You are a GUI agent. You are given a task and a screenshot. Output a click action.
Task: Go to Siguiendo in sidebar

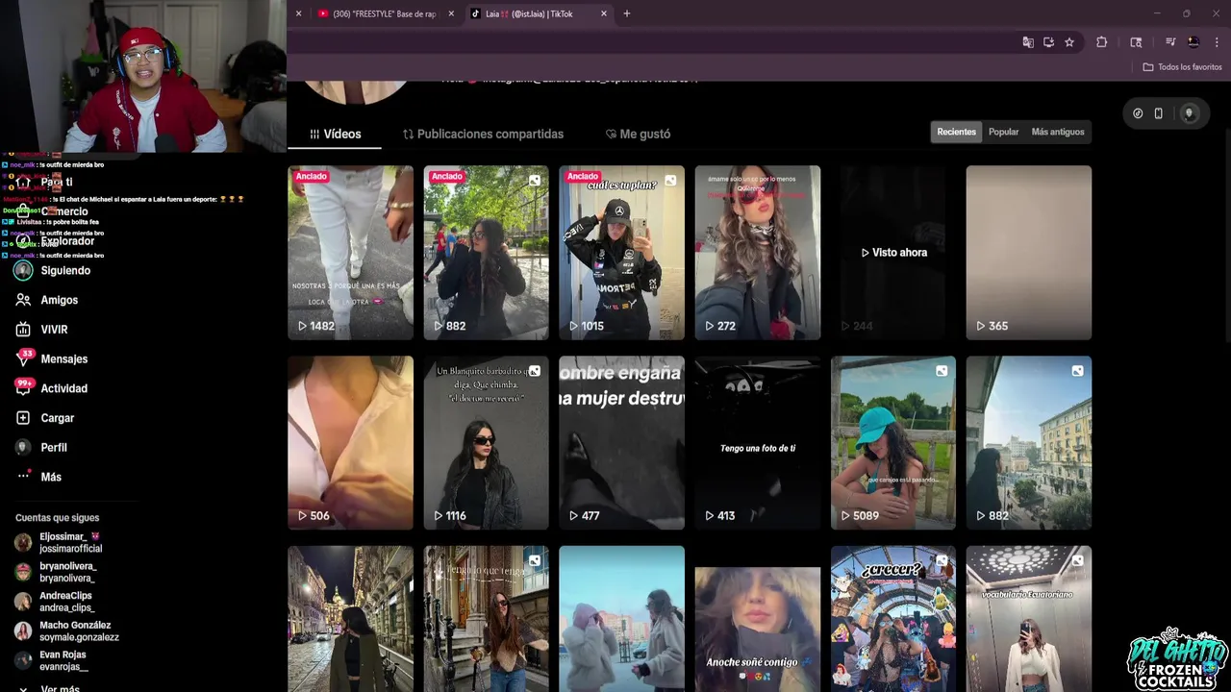[53, 271]
